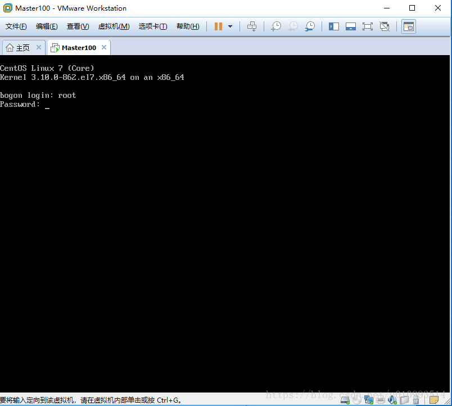Screen dimensions: 452x406
Task: Click the 'CentOS Linux 7 (Core)' line
Action: coord(47,69)
